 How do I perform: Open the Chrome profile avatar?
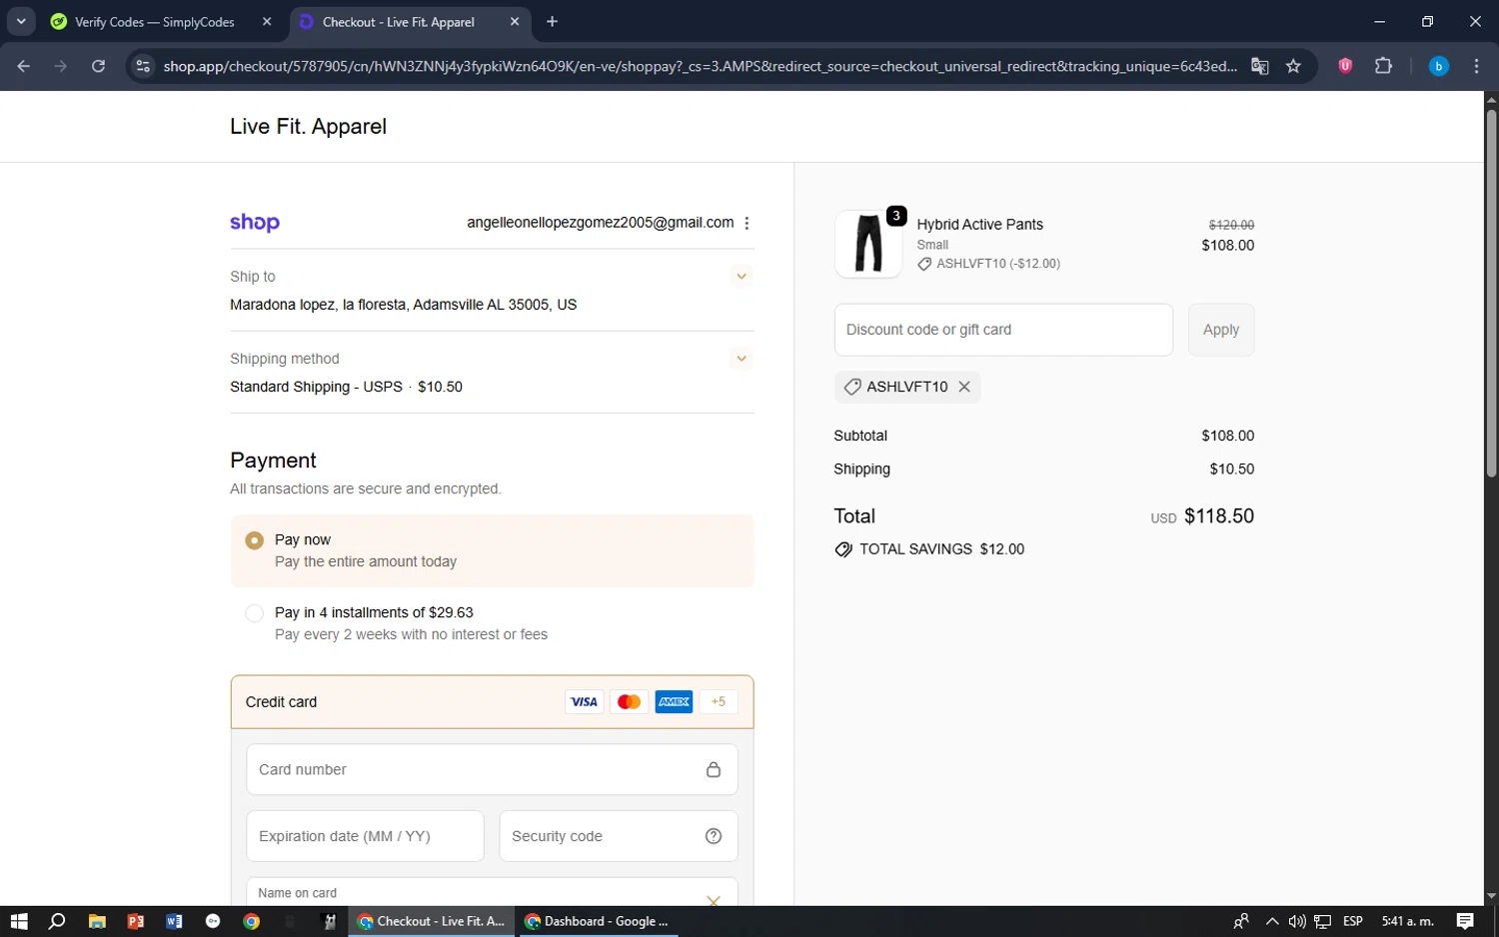1438,66
